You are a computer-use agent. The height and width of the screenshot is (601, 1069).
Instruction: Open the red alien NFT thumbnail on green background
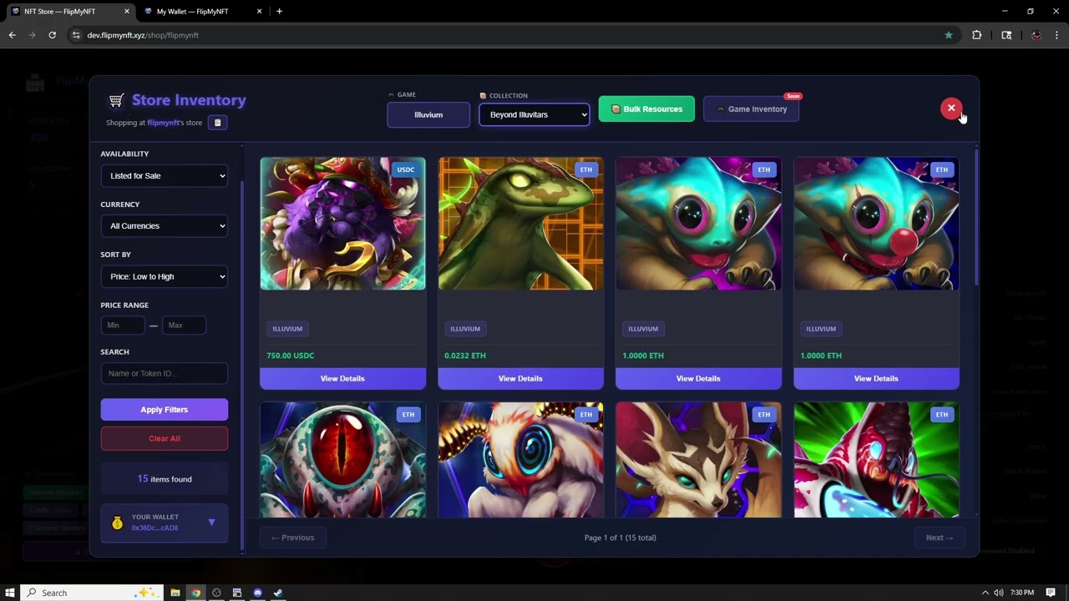point(876,460)
